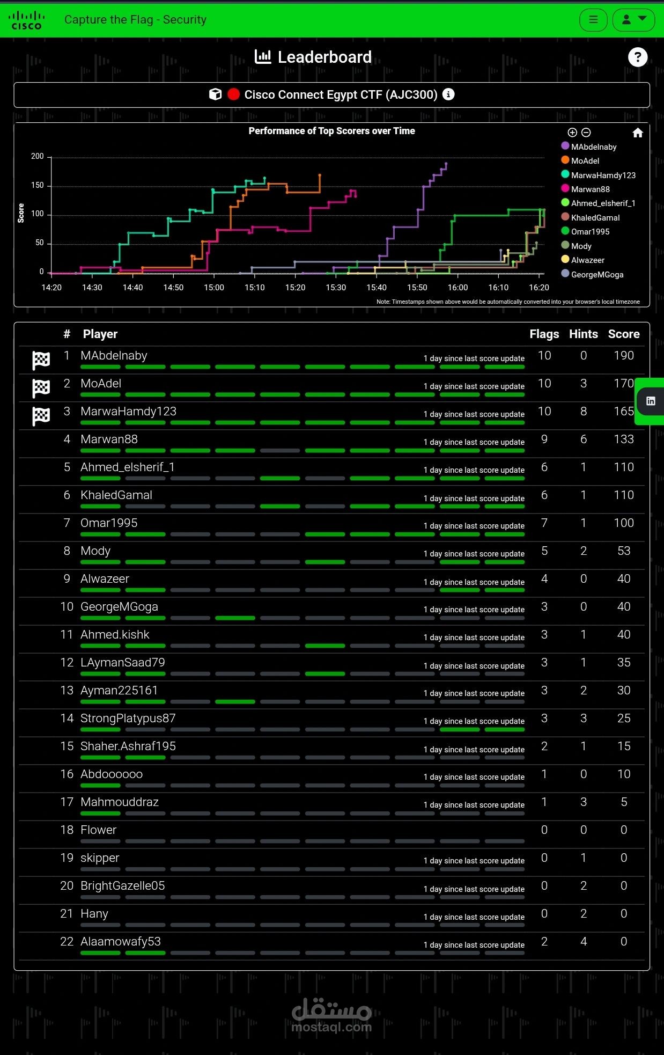The width and height of the screenshot is (664, 1055).
Task: Select player StrongPlatypus87 in table
Action: point(128,719)
